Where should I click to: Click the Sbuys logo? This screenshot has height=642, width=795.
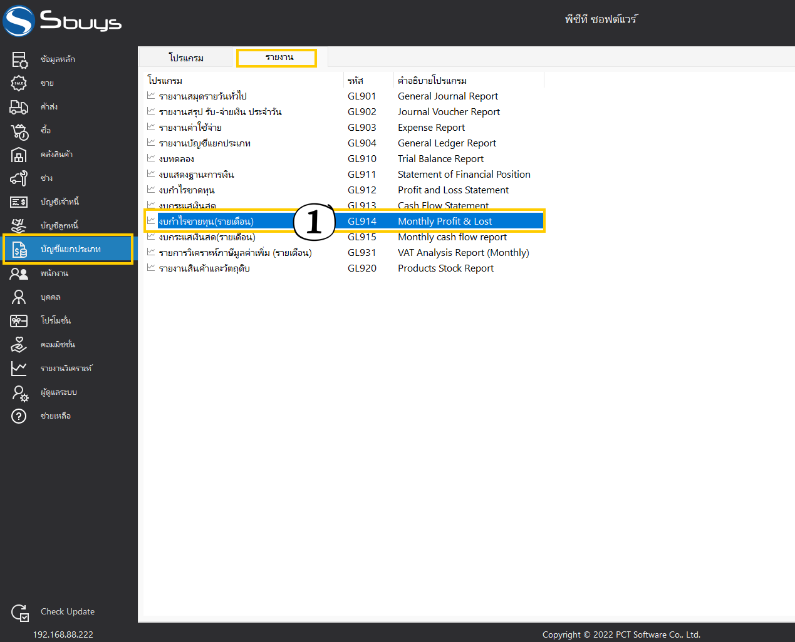[x=62, y=21]
